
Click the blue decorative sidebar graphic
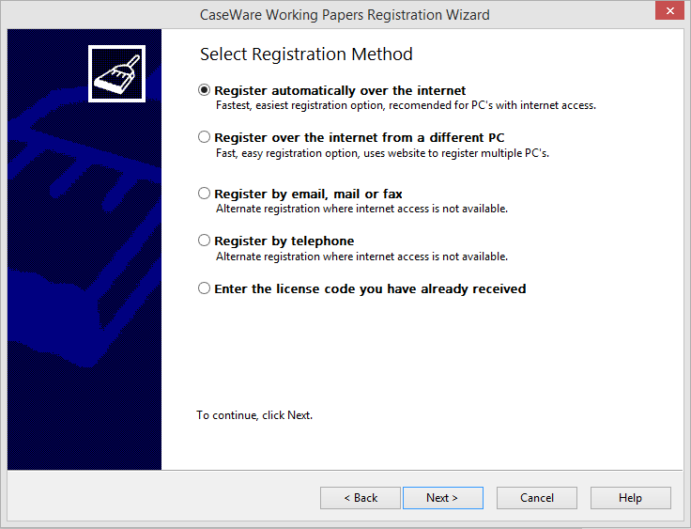click(x=84, y=249)
